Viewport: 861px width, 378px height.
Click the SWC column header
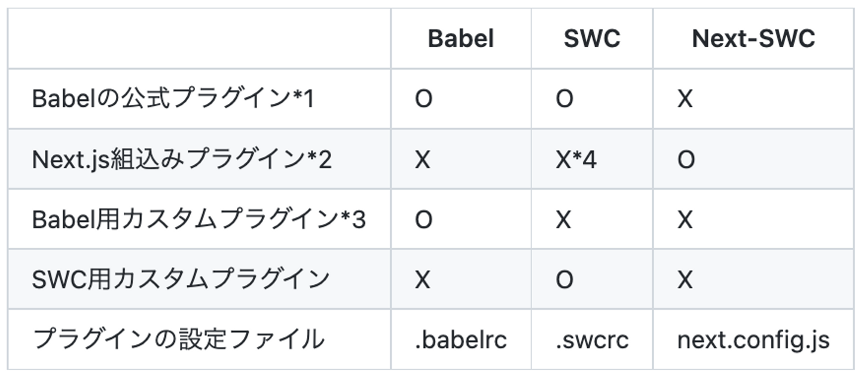pos(591,39)
